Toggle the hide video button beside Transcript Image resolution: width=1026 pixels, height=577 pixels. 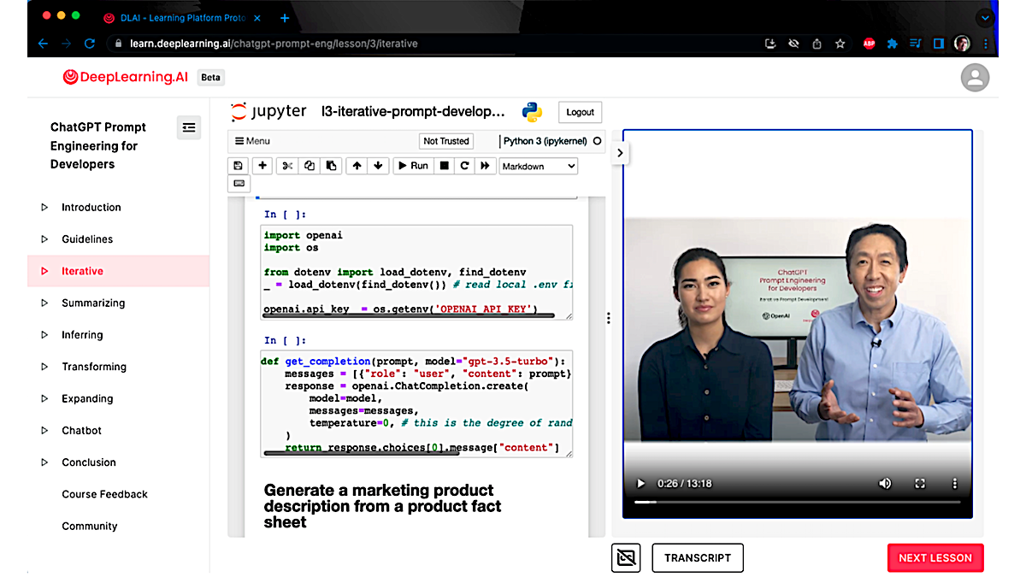[x=626, y=557]
